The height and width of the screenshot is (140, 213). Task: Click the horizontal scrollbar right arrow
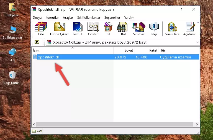coord(197,125)
